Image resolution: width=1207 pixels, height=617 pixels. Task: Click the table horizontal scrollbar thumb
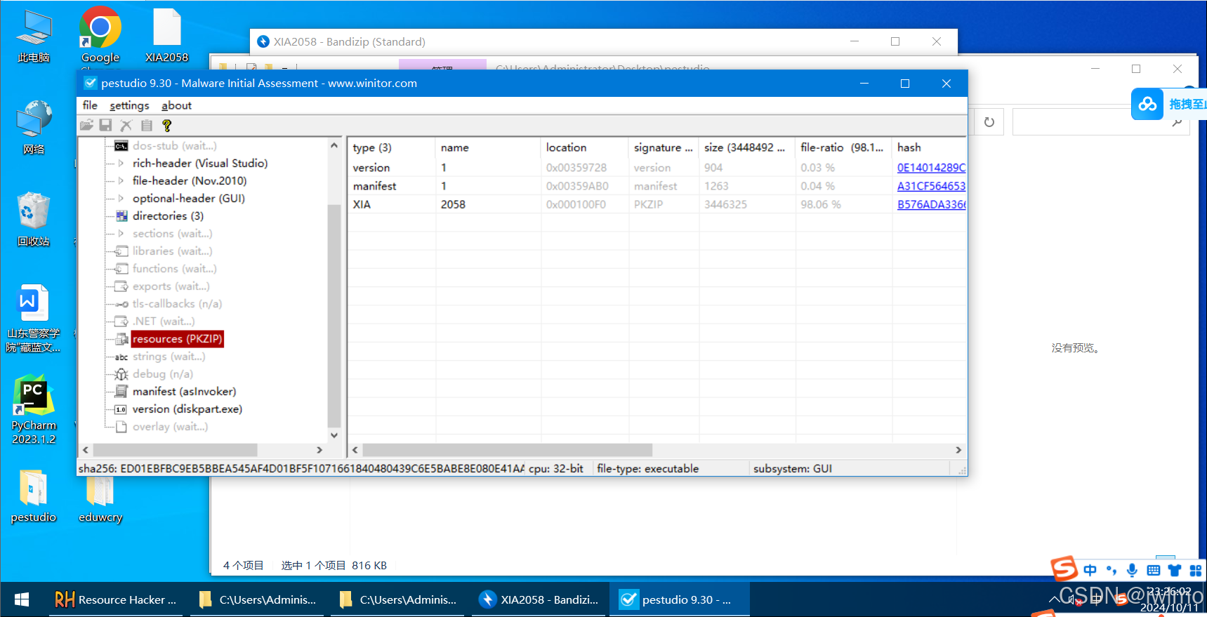(x=508, y=450)
